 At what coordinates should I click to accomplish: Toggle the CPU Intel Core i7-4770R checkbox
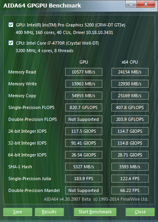pyautogui.click(x=11, y=43)
